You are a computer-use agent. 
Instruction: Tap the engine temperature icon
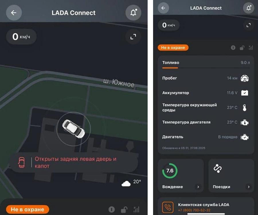[x=245, y=123]
